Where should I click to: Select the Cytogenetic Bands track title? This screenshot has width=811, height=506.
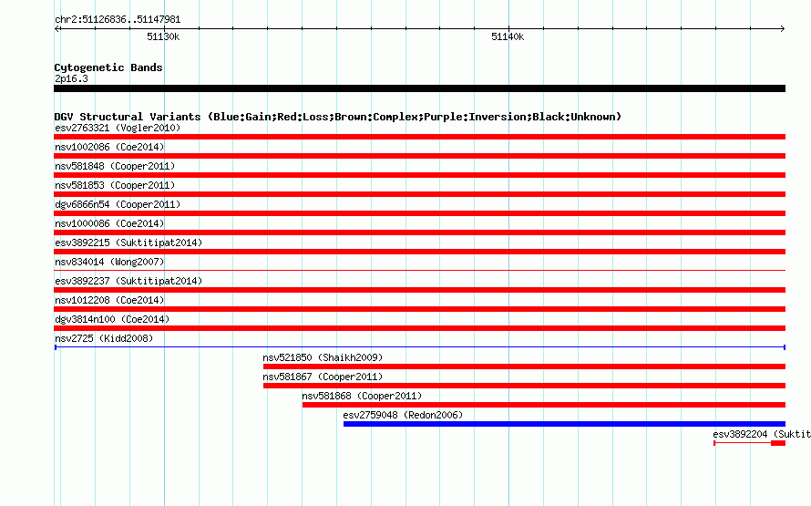[x=108, y=67]
